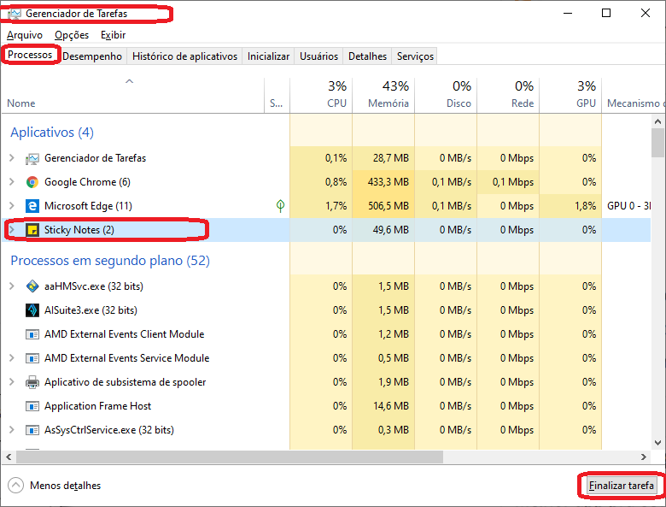
Task: Switch to Histórico de aplicativos tab
Action: tap(184, 56)
